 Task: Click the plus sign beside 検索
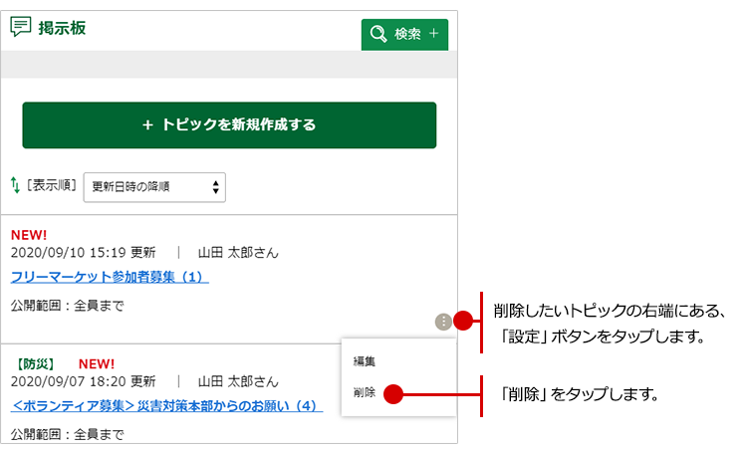[x=433, y=34]
